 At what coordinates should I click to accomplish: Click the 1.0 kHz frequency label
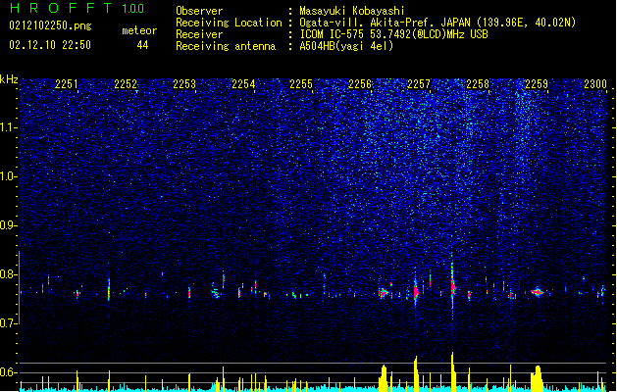9,176
